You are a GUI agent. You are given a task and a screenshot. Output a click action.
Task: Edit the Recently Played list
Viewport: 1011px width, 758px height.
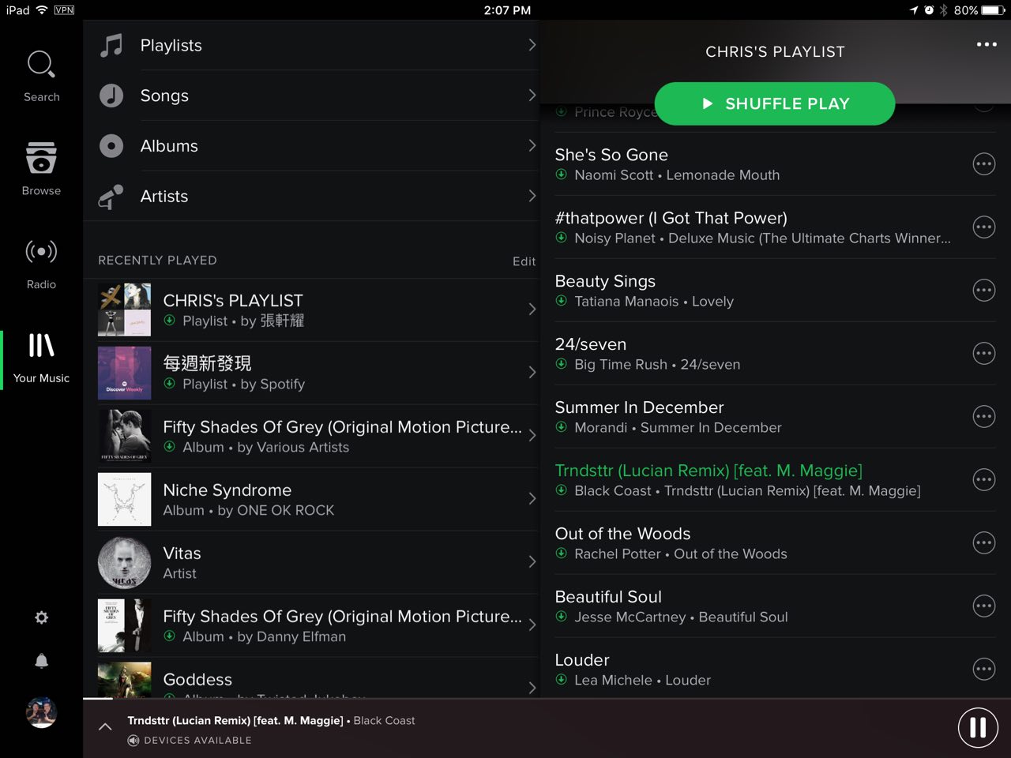click(524, 261)
